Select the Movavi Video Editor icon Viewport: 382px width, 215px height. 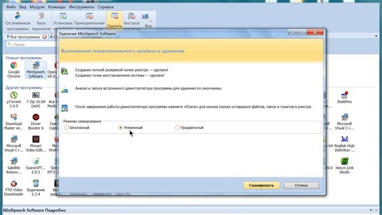pos(36,143)
